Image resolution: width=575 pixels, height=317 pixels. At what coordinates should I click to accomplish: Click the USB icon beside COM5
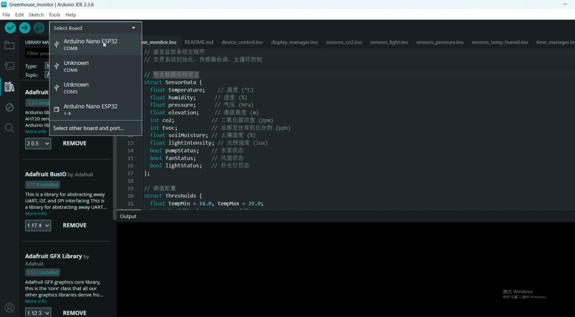56,88
